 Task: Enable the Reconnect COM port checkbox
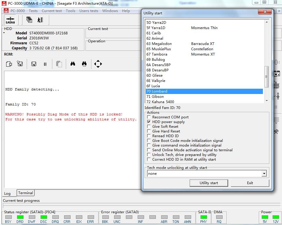coord(149,117)
